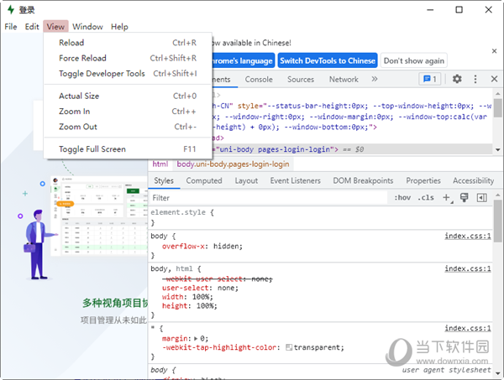Dismiss the language notification bar
The height and width of the screenshot is (380, 504).
pos(494,51)
